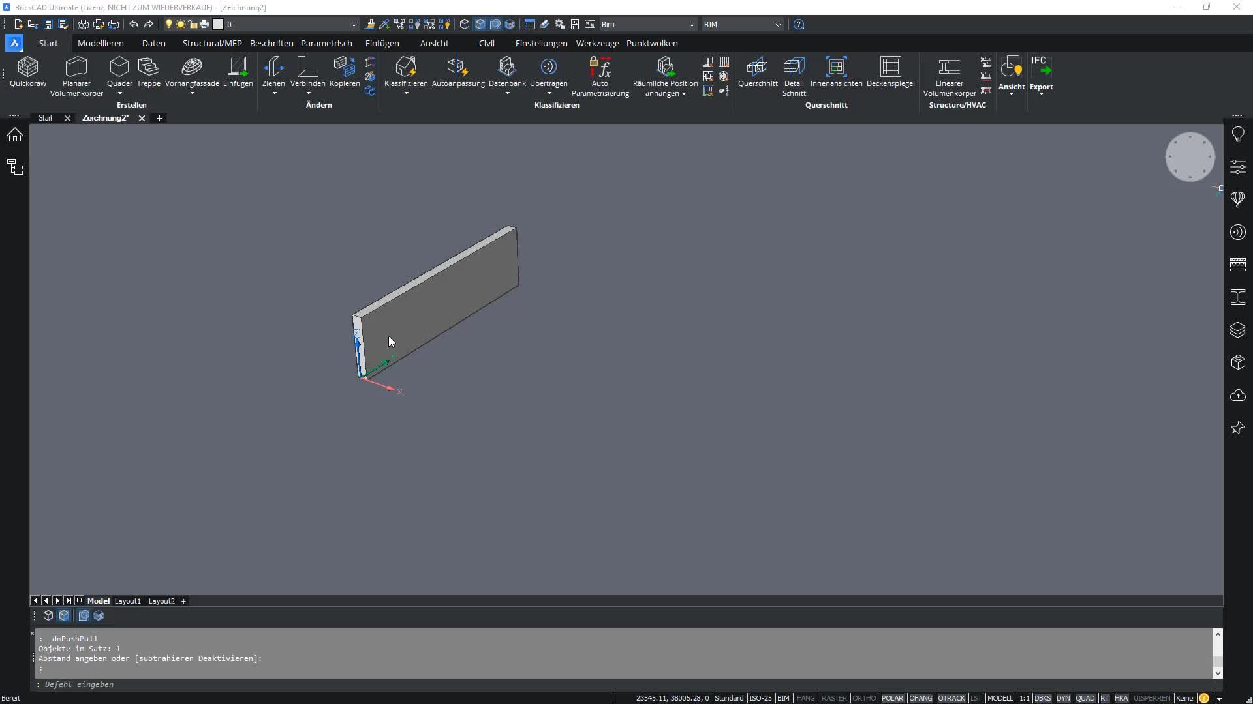
Task: Select the Quader box tool
Action: 119,72
